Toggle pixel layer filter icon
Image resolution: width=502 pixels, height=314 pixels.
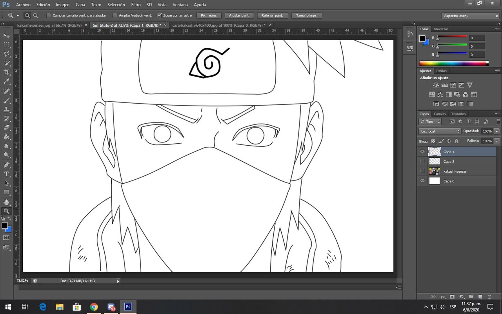coord(452,122)
